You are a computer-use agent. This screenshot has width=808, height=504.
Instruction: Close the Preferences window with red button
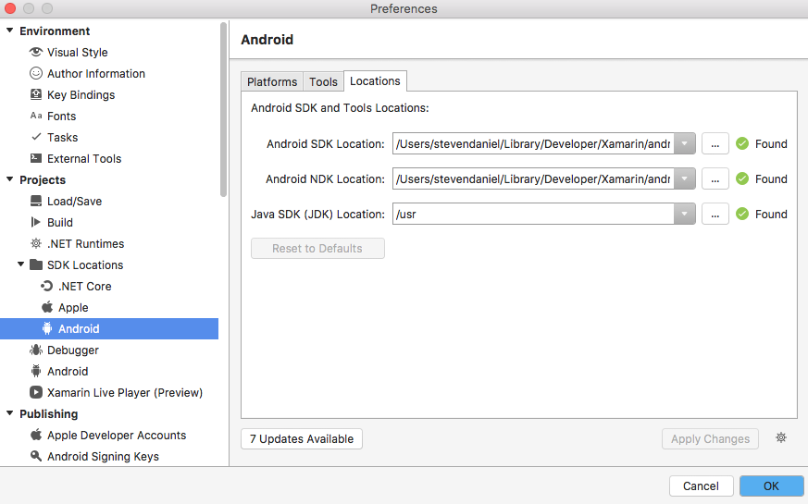[10, 8]
